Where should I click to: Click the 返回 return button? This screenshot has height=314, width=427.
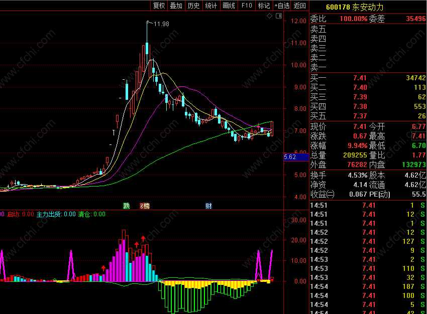300,6
